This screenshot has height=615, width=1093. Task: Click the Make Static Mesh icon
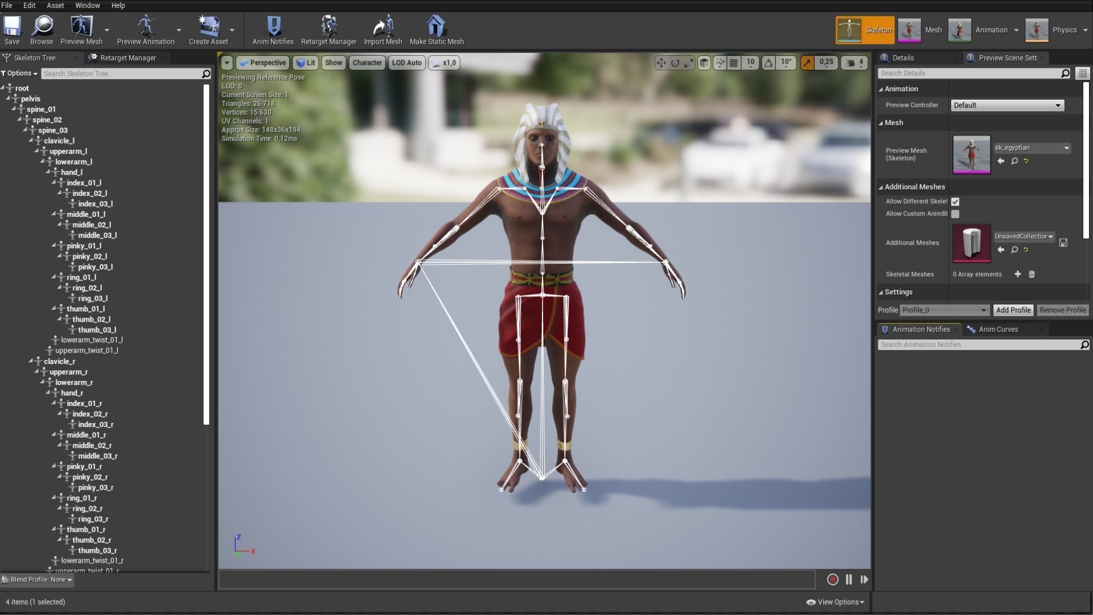coord(437,30)
